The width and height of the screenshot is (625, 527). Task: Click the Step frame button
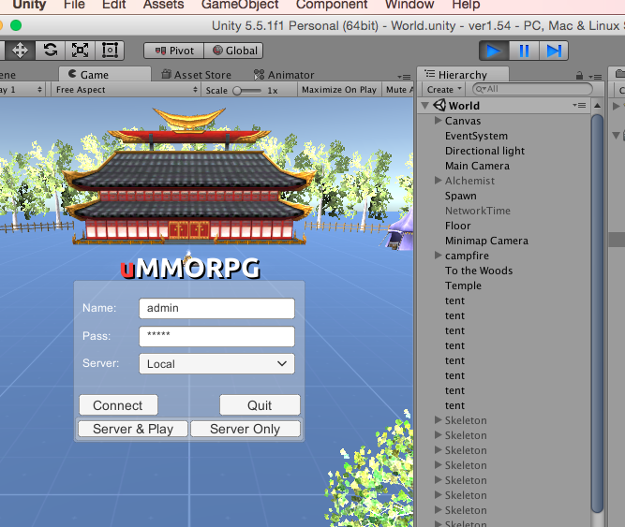coord(554,51)
